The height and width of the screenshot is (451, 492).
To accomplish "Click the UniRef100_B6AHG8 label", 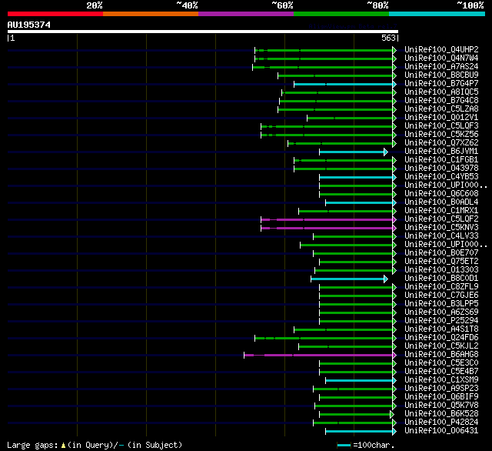I will pos(441,355).
